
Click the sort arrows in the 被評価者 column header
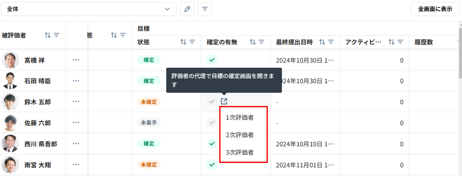(48, 36)
